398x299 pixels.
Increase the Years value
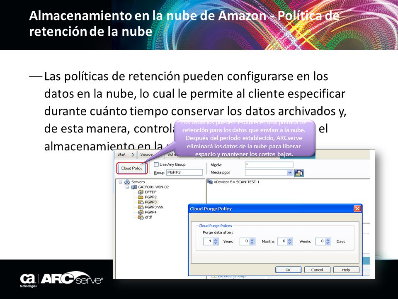pyautogui.click(x=216, y=240)
